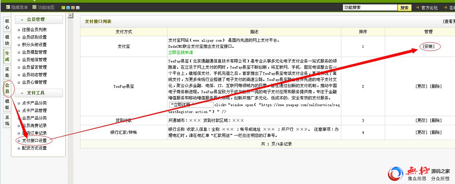Select the green theme color swatch
The width and height of the screenshot is (455, 184).
[x=63, y=8]
